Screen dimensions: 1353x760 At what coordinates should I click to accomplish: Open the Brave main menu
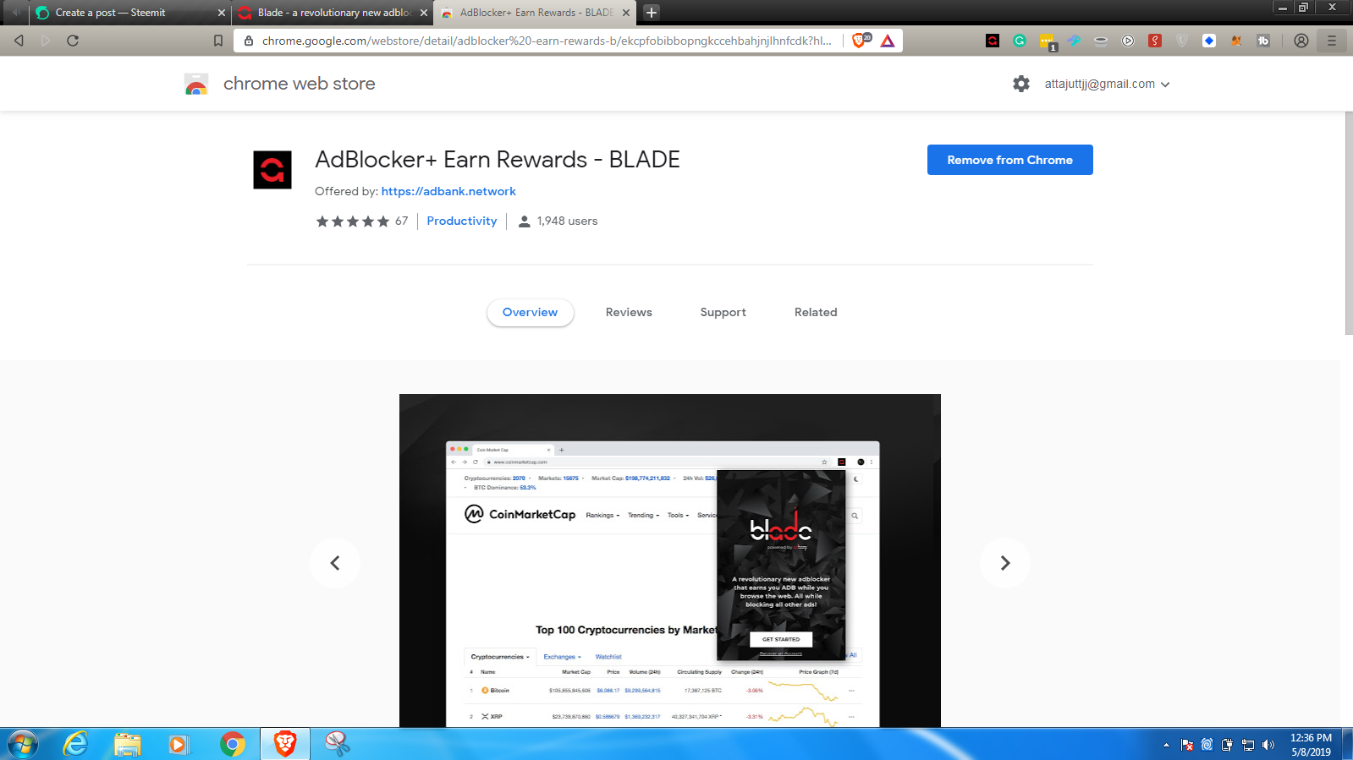coord(1332,41)
